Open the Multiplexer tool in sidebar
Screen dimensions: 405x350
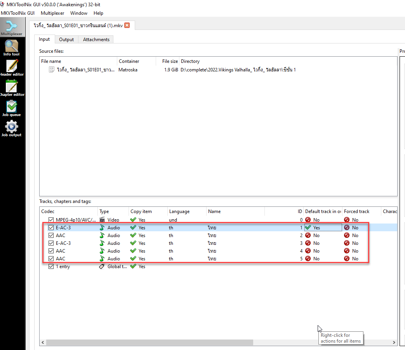[x=12, y=28]
